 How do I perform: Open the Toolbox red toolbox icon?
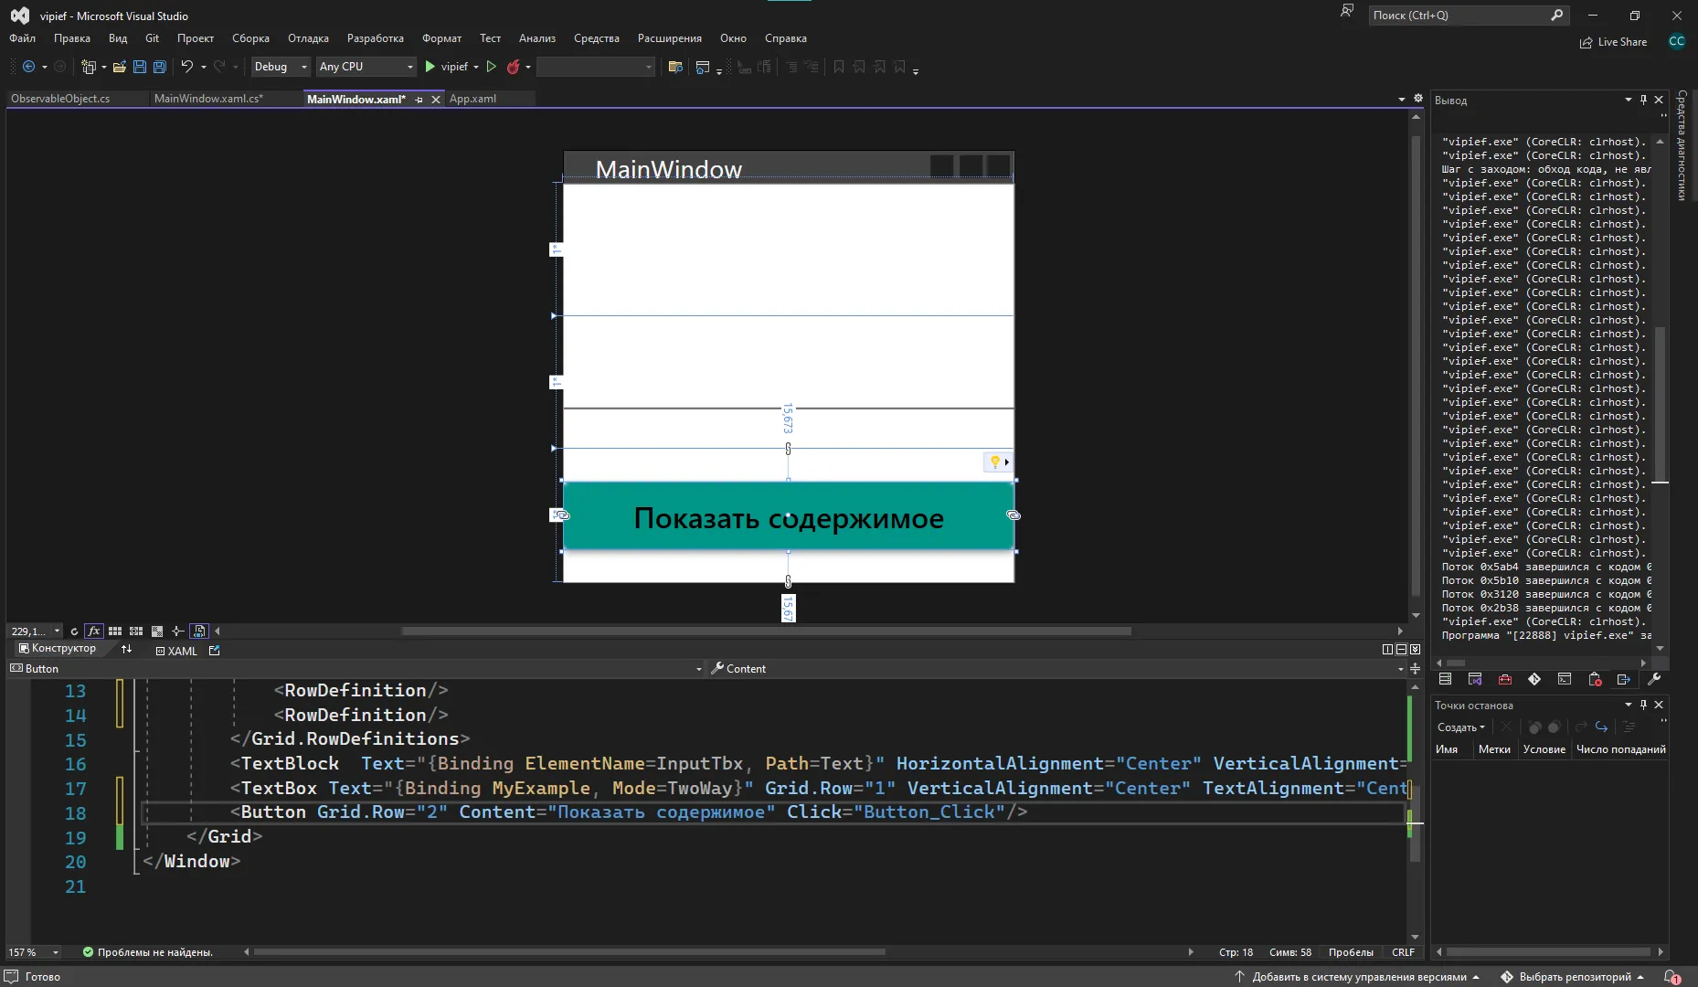(x=1505, y=679)
